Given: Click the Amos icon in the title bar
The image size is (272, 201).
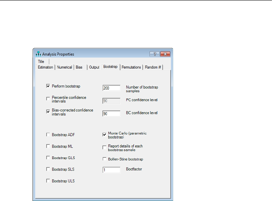Looking at the screenshot, I should (x=38, y=54).
